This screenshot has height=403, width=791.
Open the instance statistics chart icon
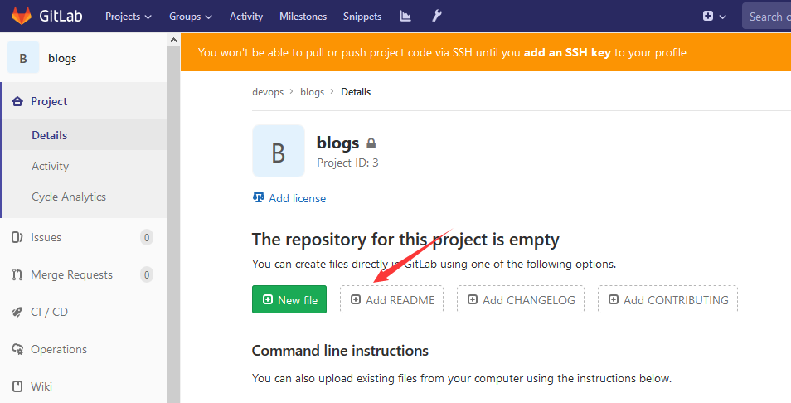click(405, 17)
